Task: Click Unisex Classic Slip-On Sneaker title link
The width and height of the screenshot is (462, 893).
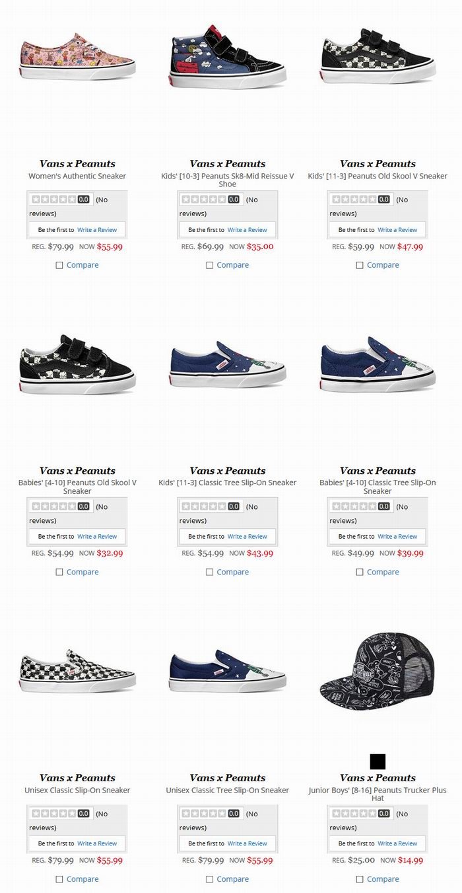Action: coord(77,790)
